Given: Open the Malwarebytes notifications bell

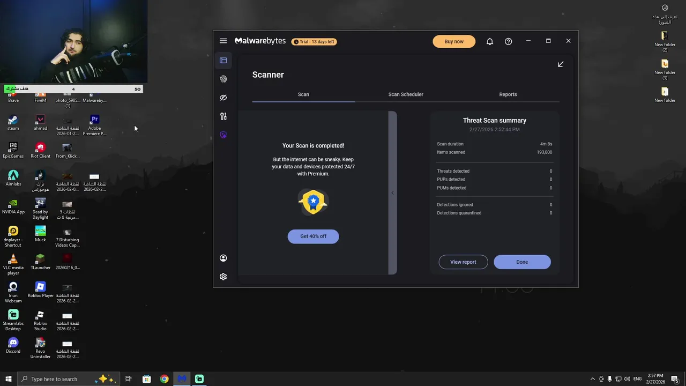Looking at the screenshot, I should (x=490, y=41).
